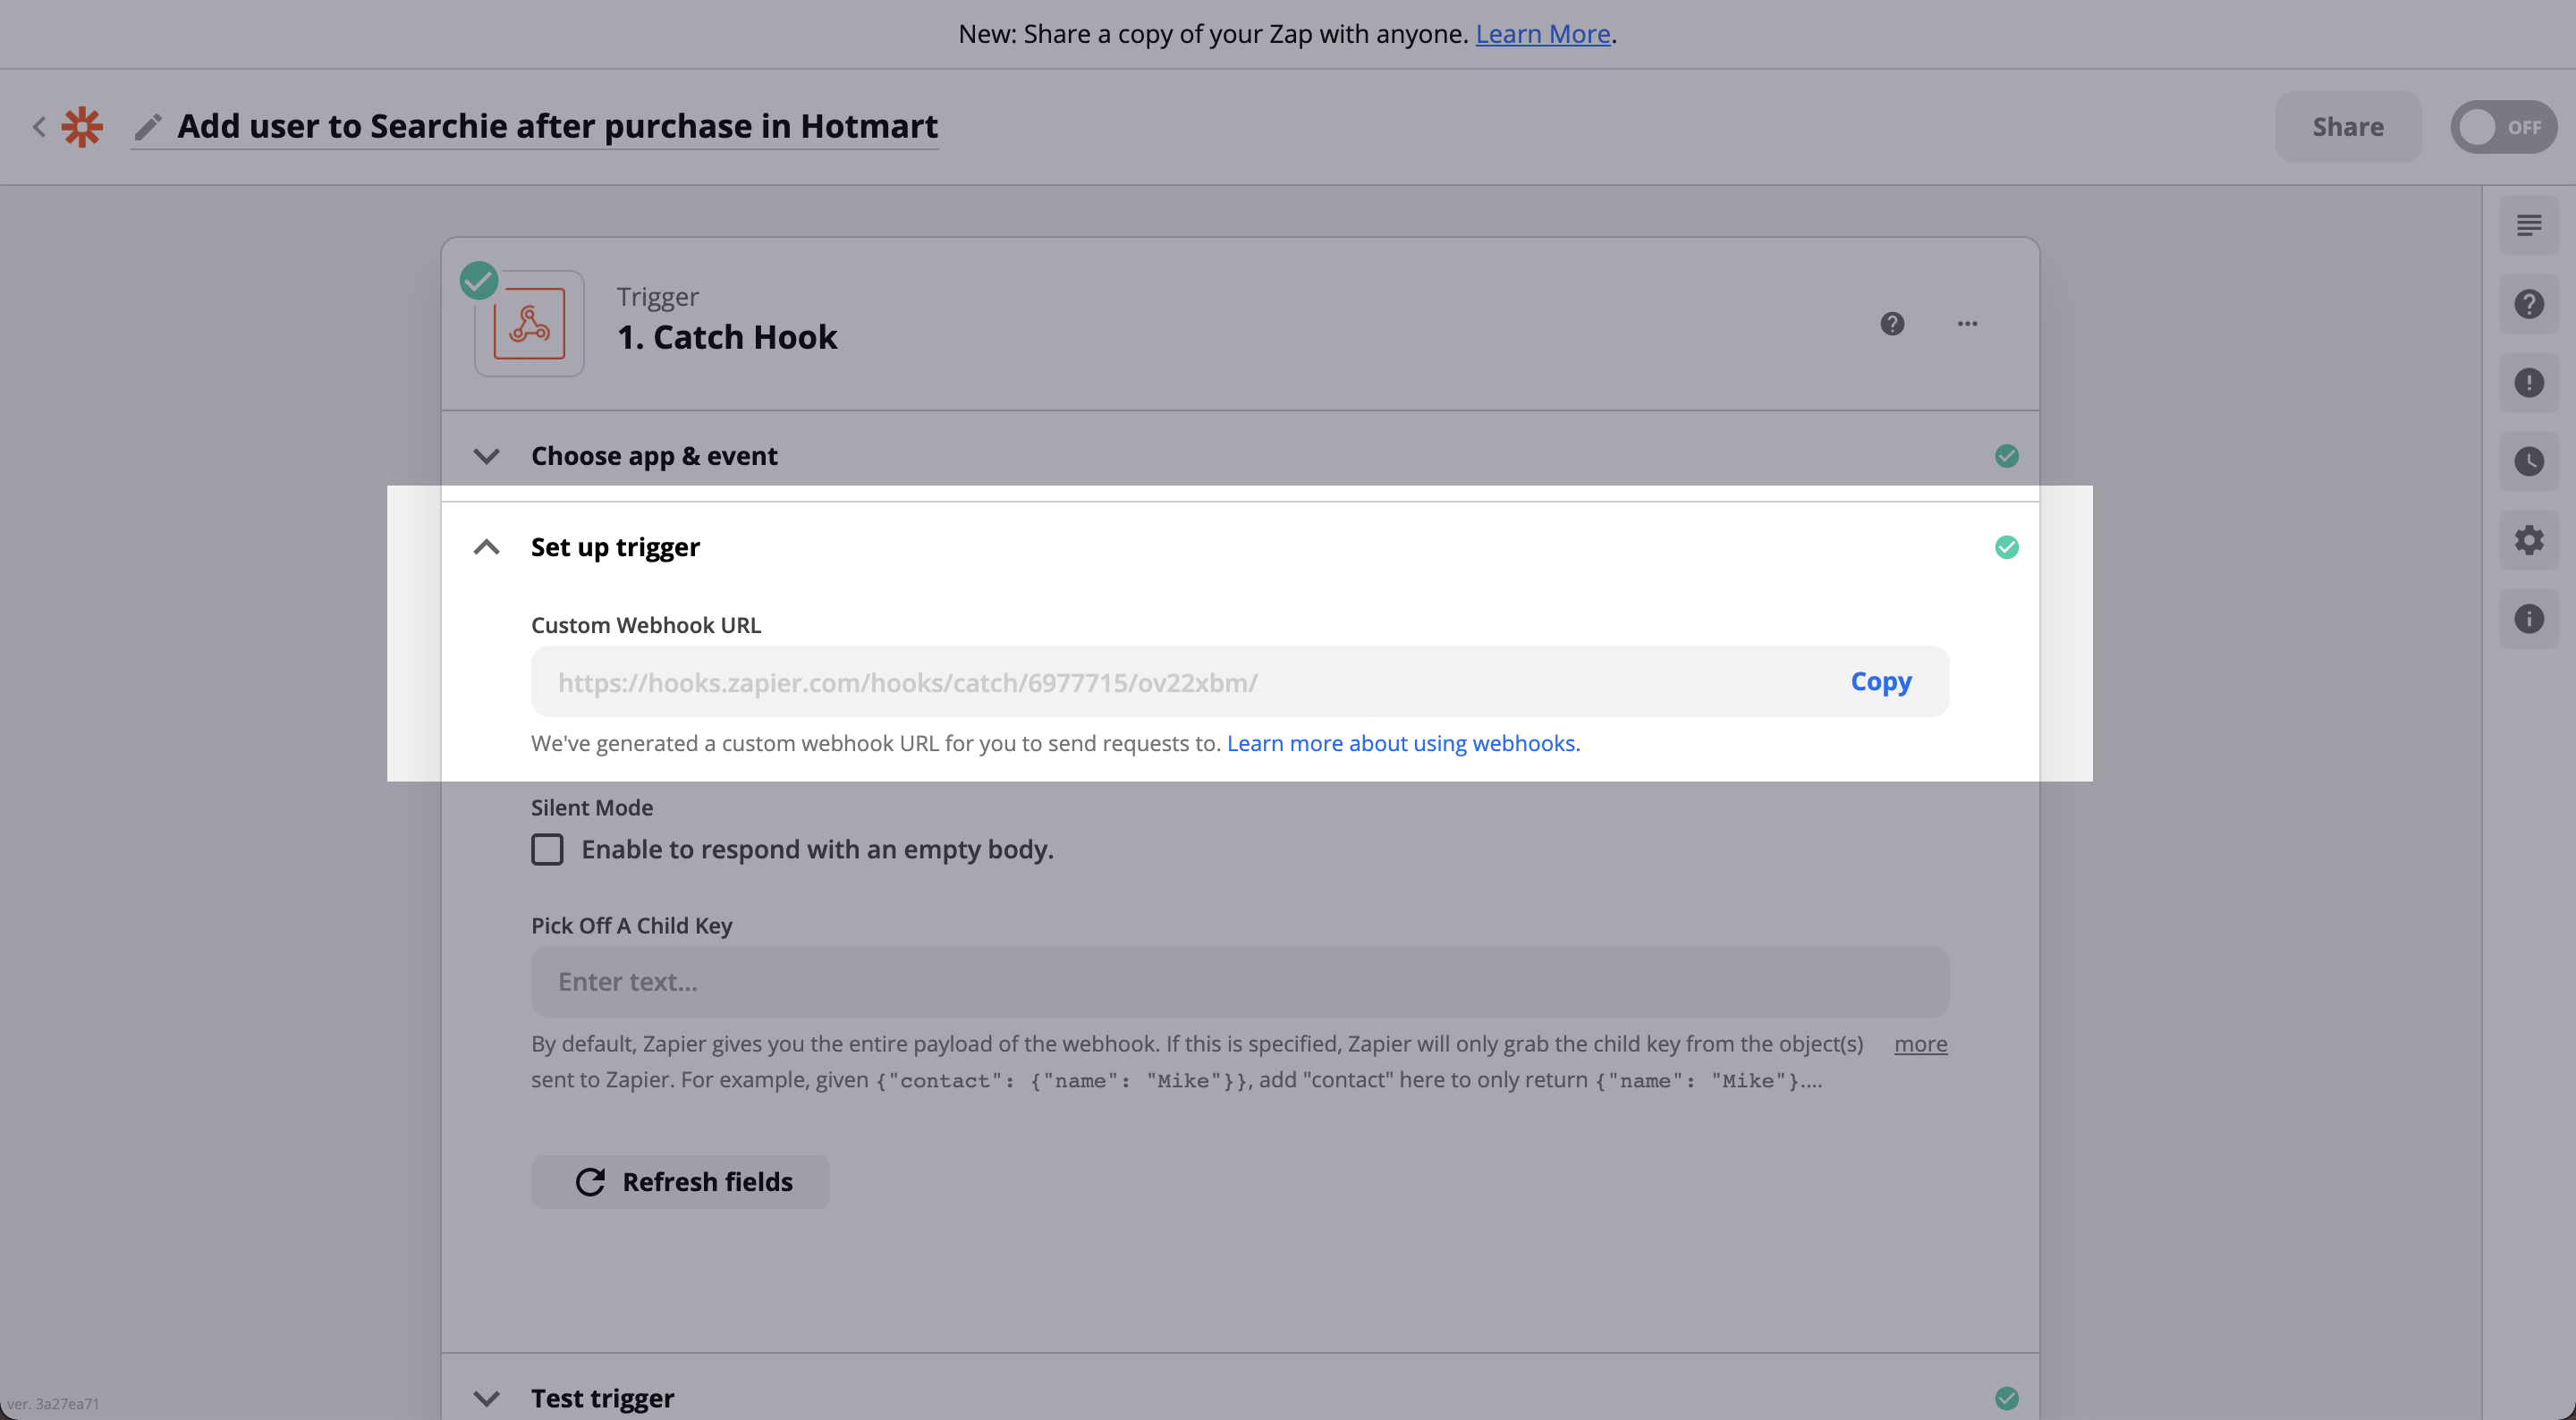Click the Zap title text
Screen dimensions: 2576x1420
point(557,126)
